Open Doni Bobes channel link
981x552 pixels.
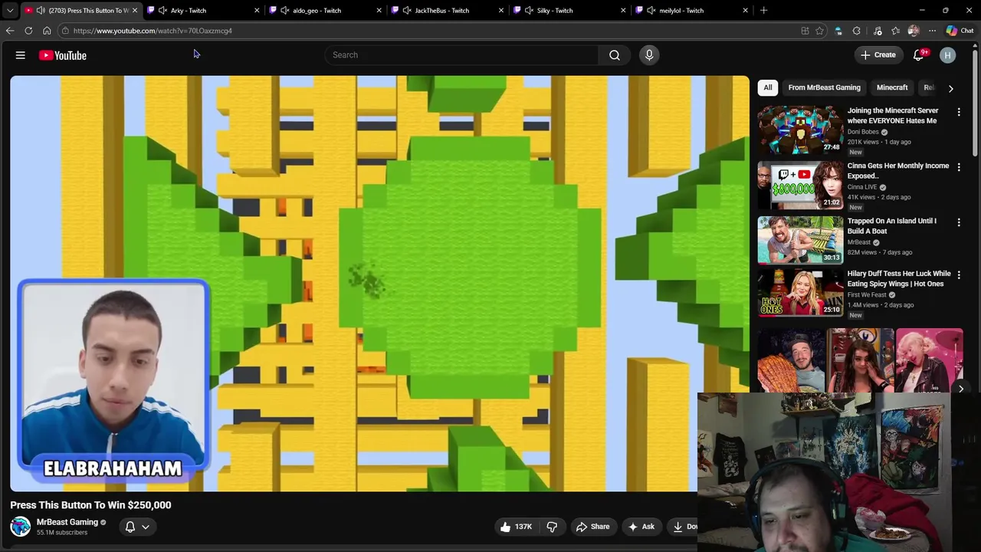click(x=863, y=132)
